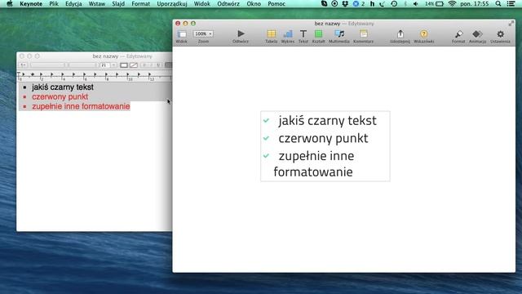Open the battery status showing 14%

434,3
